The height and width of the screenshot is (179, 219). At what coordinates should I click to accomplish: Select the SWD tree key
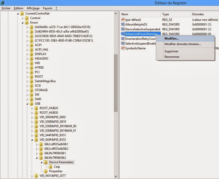click(38, 99)
